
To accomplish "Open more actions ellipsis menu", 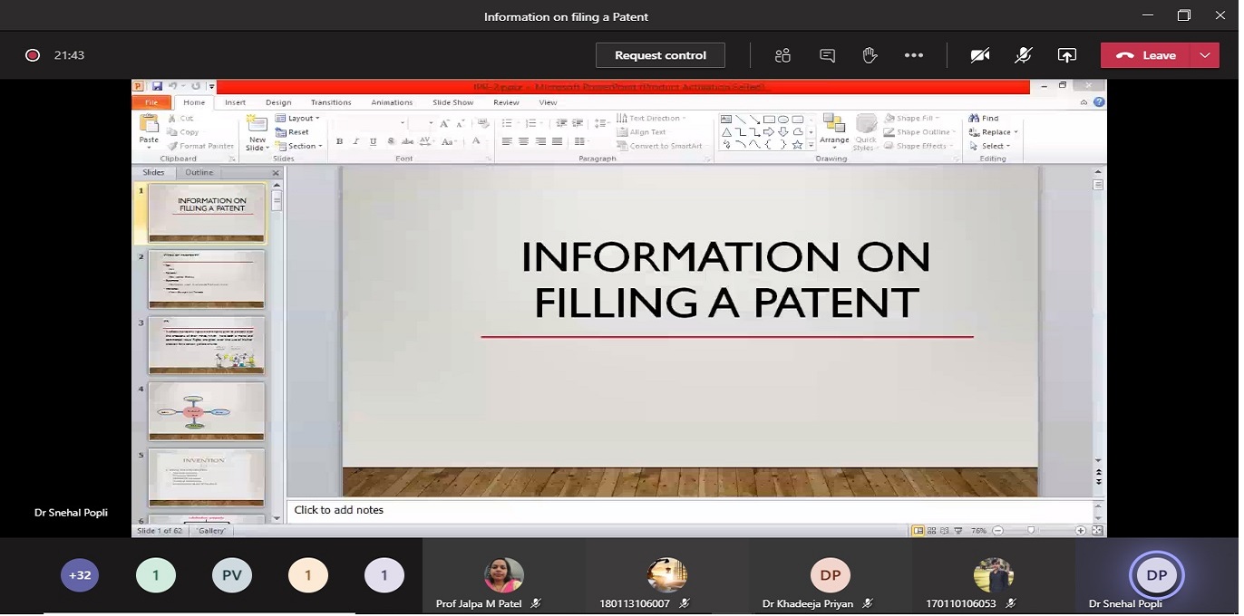I will pos(913,55).
